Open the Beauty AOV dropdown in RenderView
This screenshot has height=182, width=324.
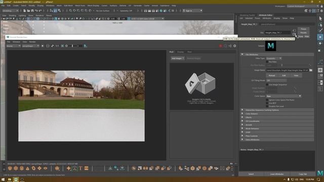(14, 46)
